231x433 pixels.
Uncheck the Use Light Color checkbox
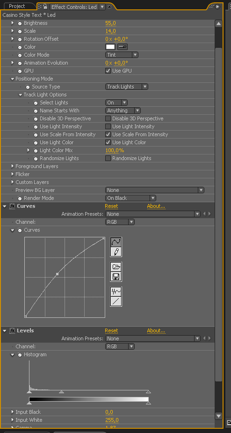(x=108, y=142)
